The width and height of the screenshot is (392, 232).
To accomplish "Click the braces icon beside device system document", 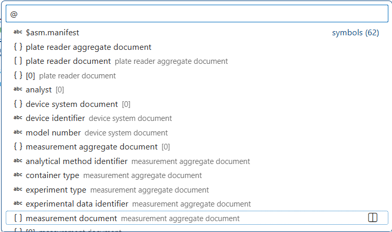I will pyautogui.click(x=18, y=104).
